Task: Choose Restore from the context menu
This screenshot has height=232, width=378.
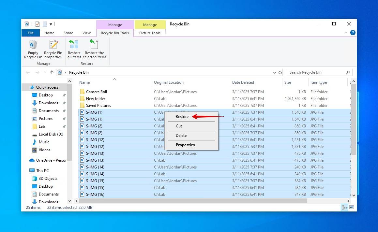Action: [182, 116]
